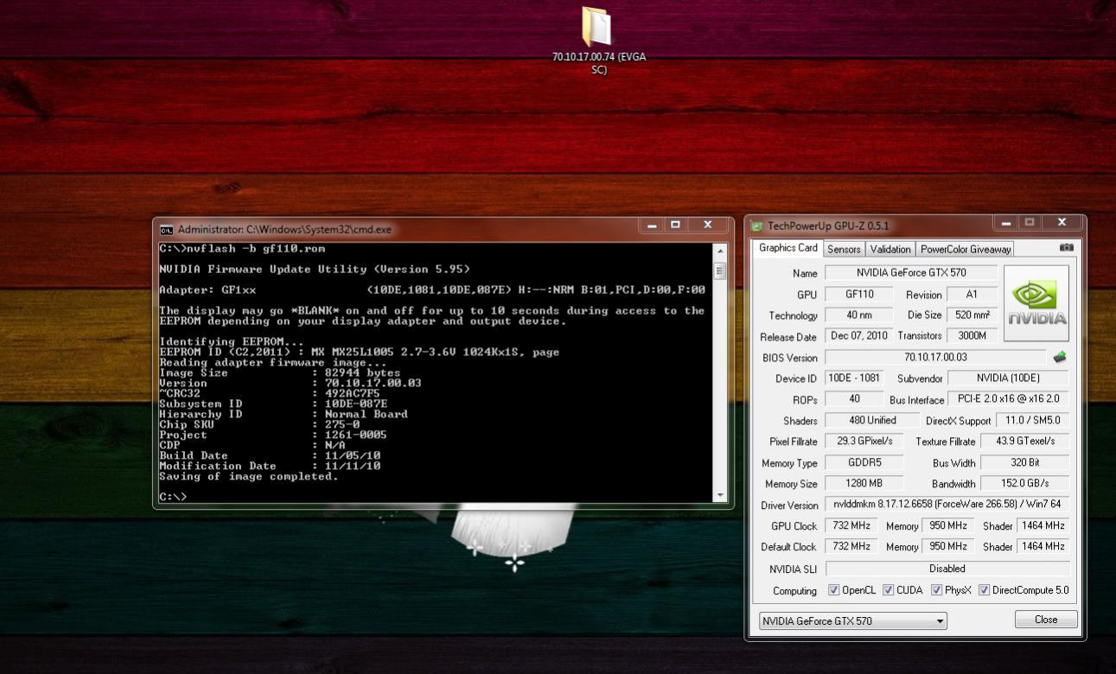Click the Release Date field Dec 07, 2010
Viewport: 1116px width, 674px height.
(858, 336)
